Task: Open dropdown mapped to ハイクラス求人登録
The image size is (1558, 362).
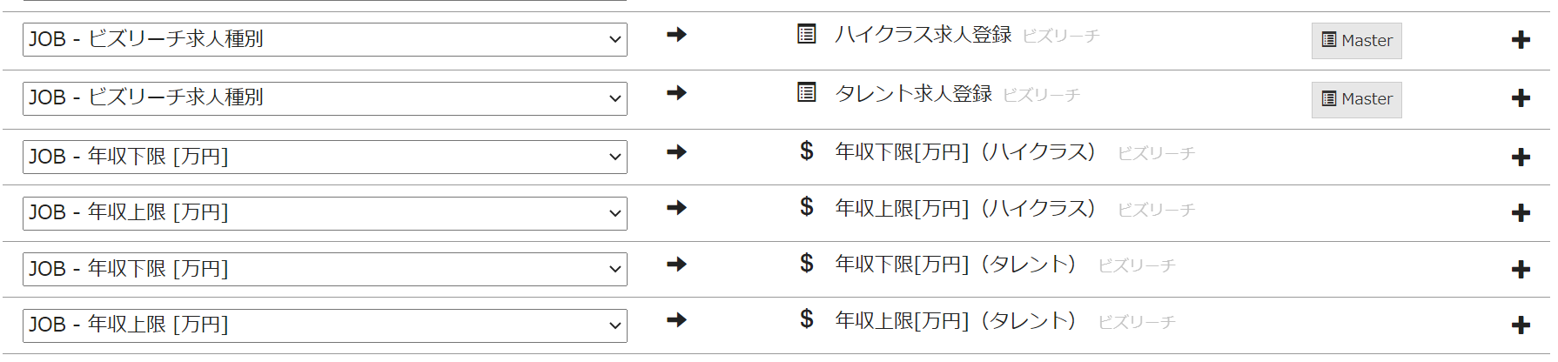Action: [x=325, y=40]
